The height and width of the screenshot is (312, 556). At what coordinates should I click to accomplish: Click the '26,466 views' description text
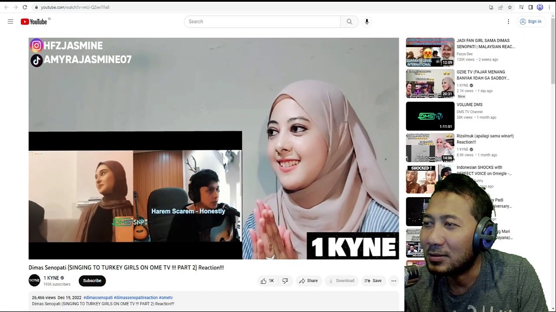click(44, 298)
